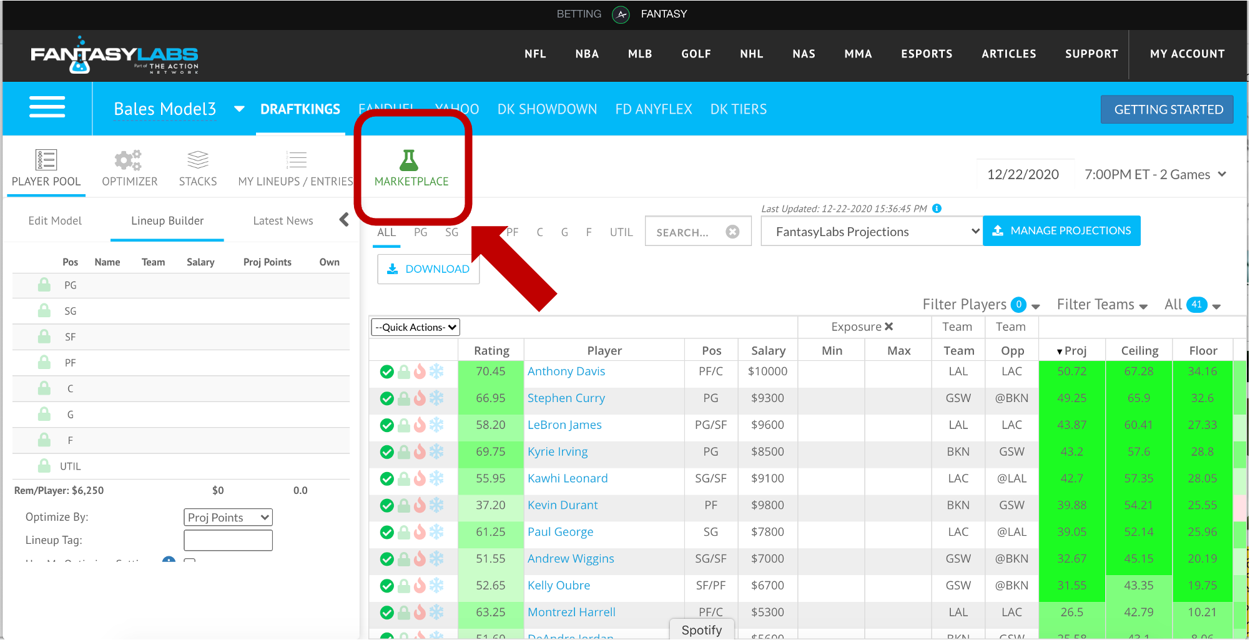Image resolution: width=1250 pixels, height=640 pixels.
Task: Open the Edit Model tab
Action: coord(55,221)
